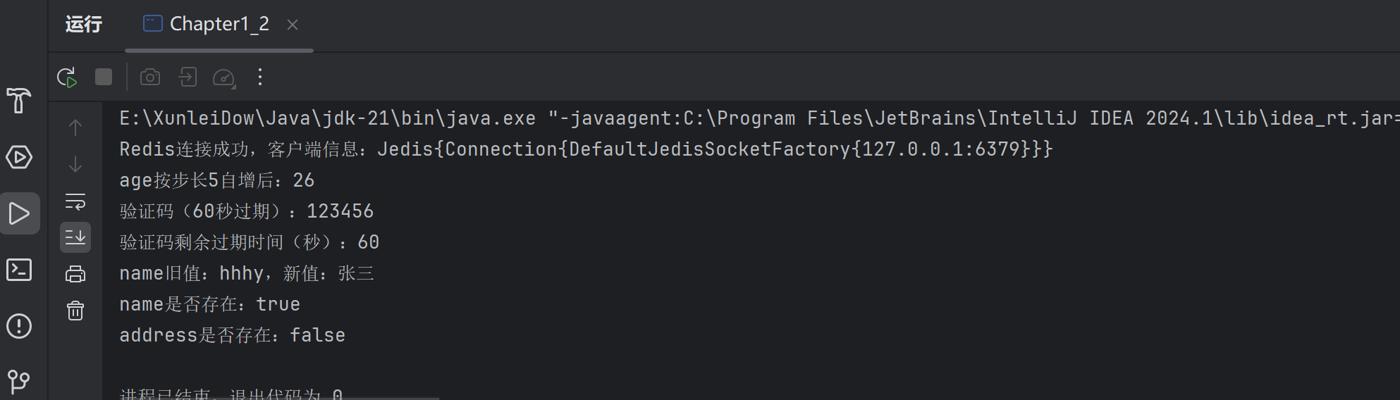Viewport: 1400px width, 400px height.
Task: Toggle soft-wrap for console output
Action: [75, 201]
